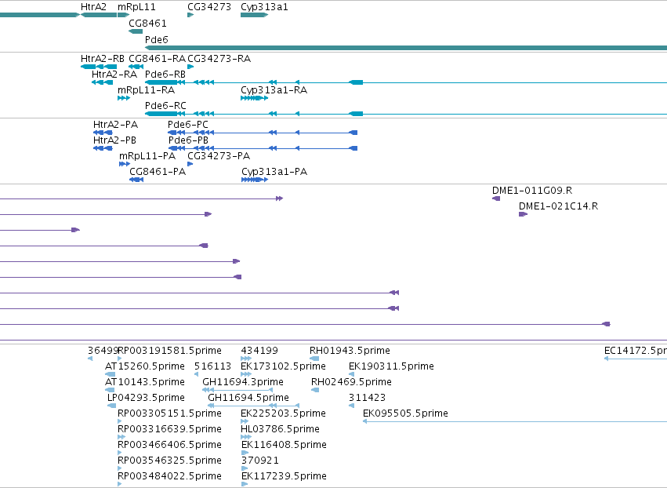The height and width of the screenshot is (488, 667).
Task: Select the DME1-011G09.R feature label
Action: (x=532, y=191)
